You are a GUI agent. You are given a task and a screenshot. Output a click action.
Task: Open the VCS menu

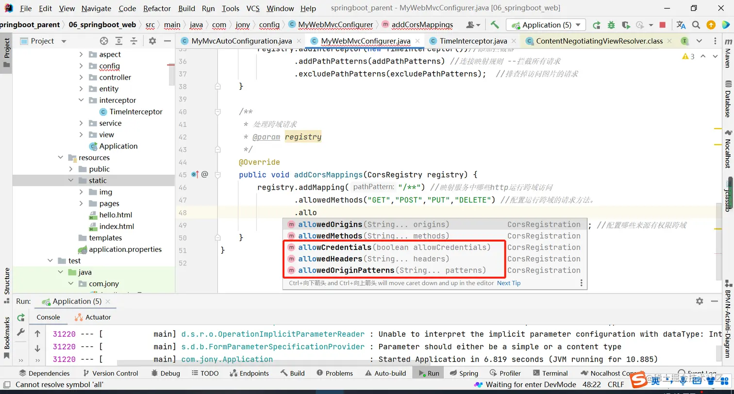coord(253,8)
